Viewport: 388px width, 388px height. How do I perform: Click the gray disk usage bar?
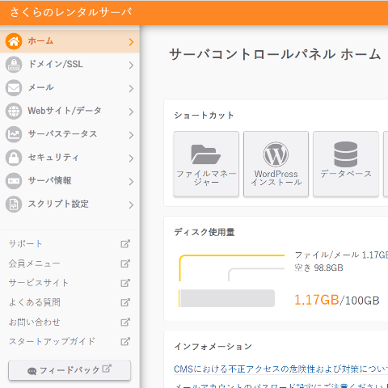tap(227, 298)
